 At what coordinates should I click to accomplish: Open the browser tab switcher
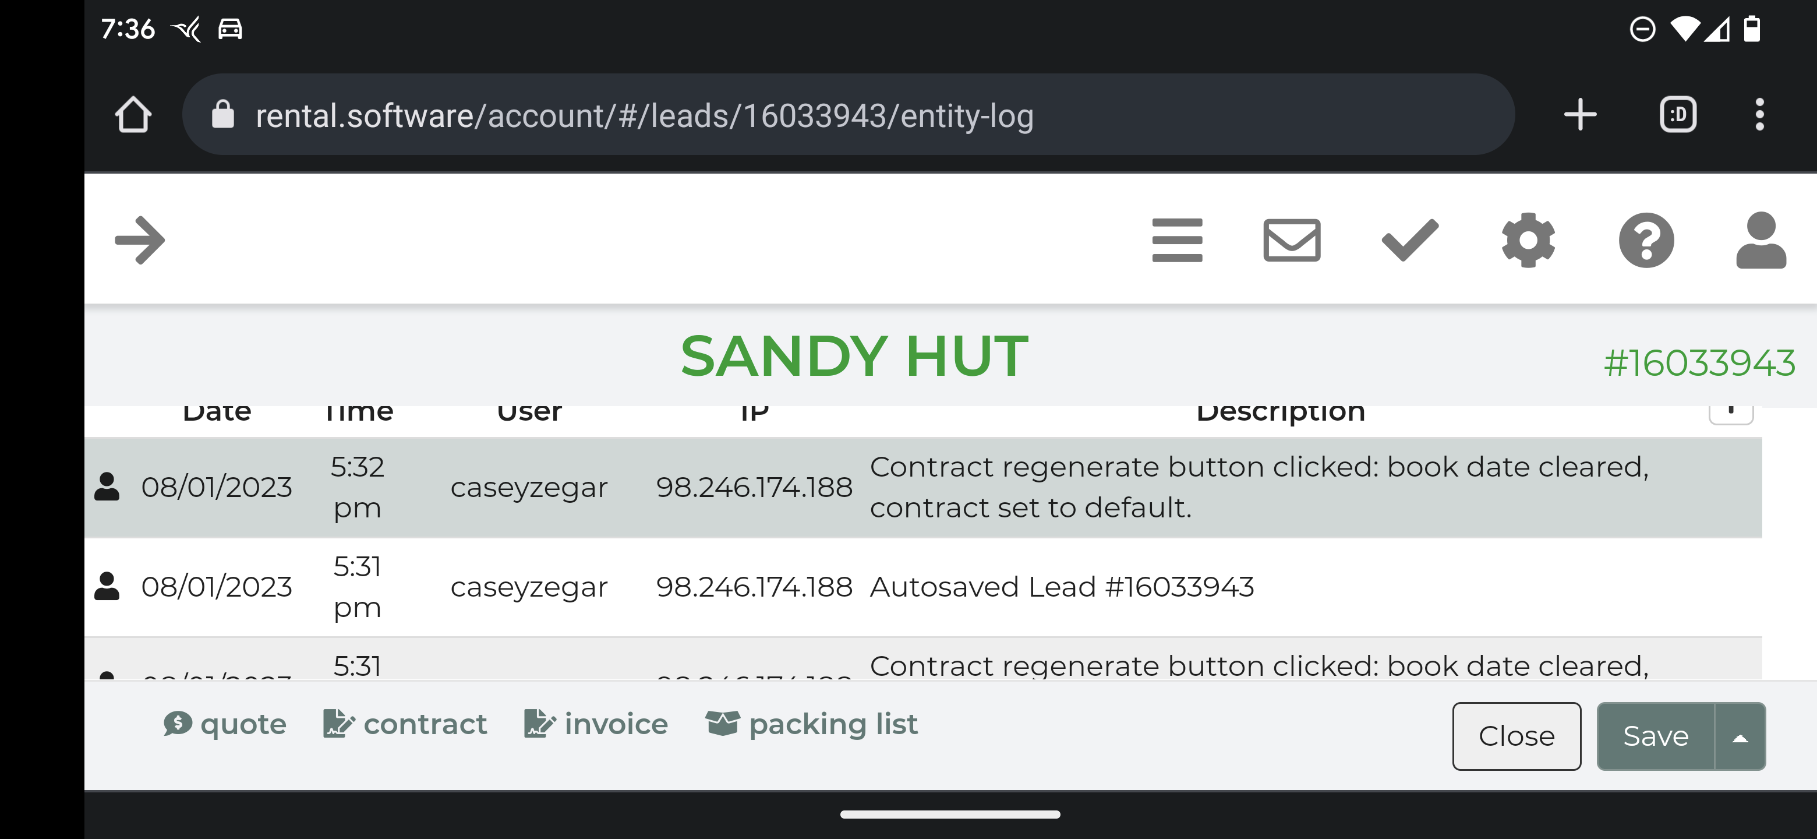[x=1677, y=115]
